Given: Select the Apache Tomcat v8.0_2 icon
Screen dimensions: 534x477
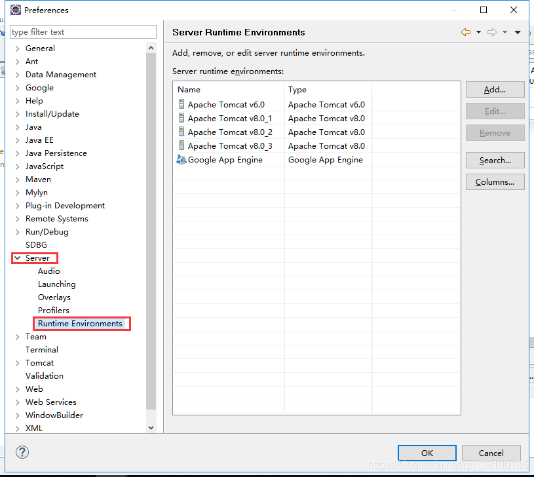Looking at the screenshot, I should [181, 132].
